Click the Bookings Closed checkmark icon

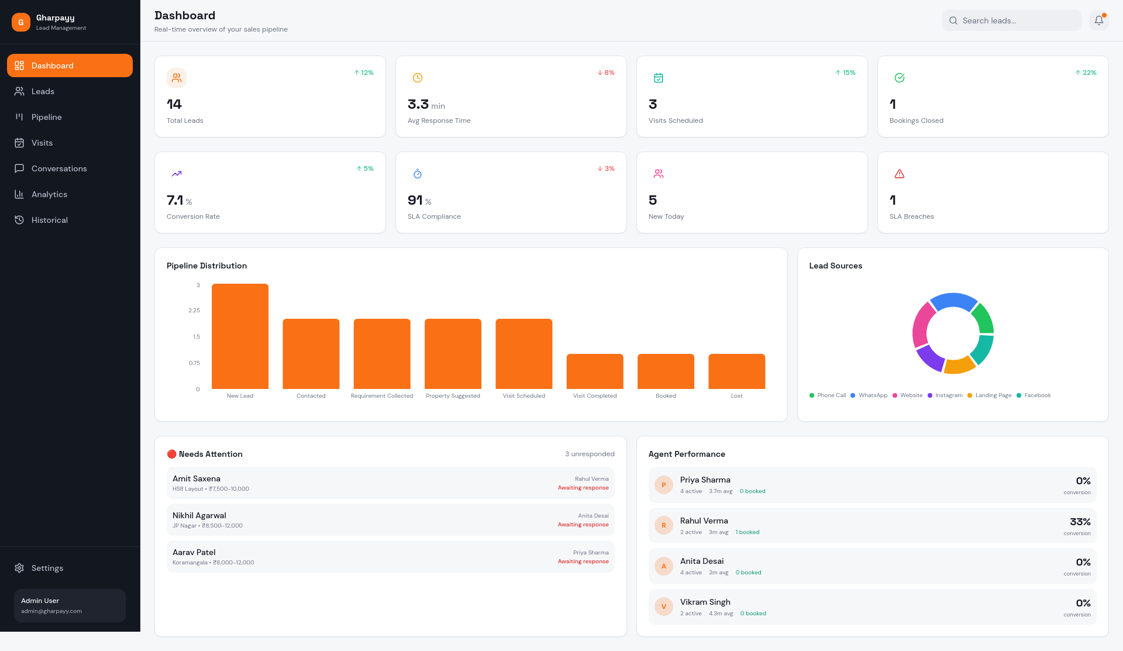click(900, 78)
